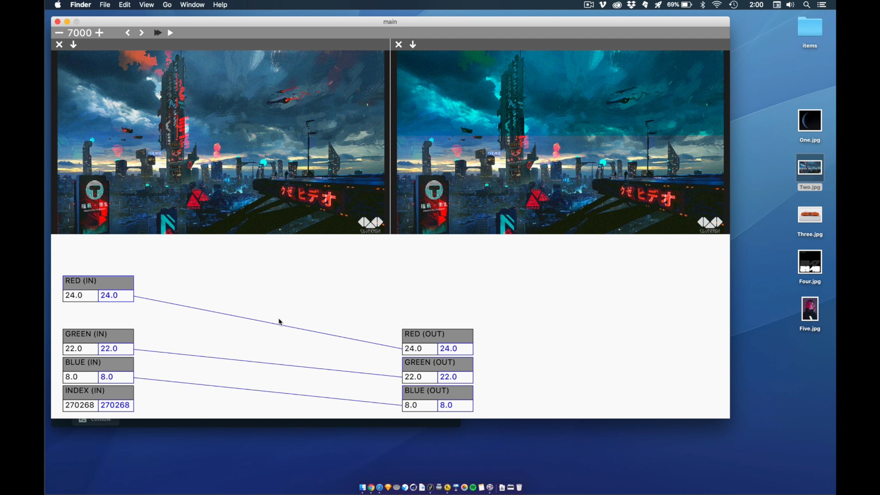Click the left input image preview
Image resolution: width=880 pixels, height=495 pixels.
pyautogui.click(x=221, y=142)
